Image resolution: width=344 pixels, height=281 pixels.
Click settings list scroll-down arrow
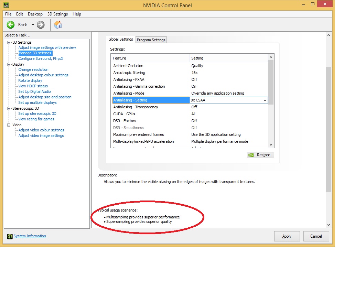click(x=271, y=145)
